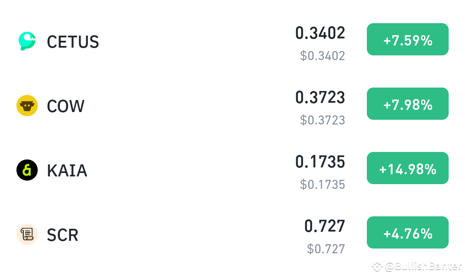This screenshot has width=465, height=276.
Task: Click the 0.3723 bold price of COW
Action: click(320, 98)
